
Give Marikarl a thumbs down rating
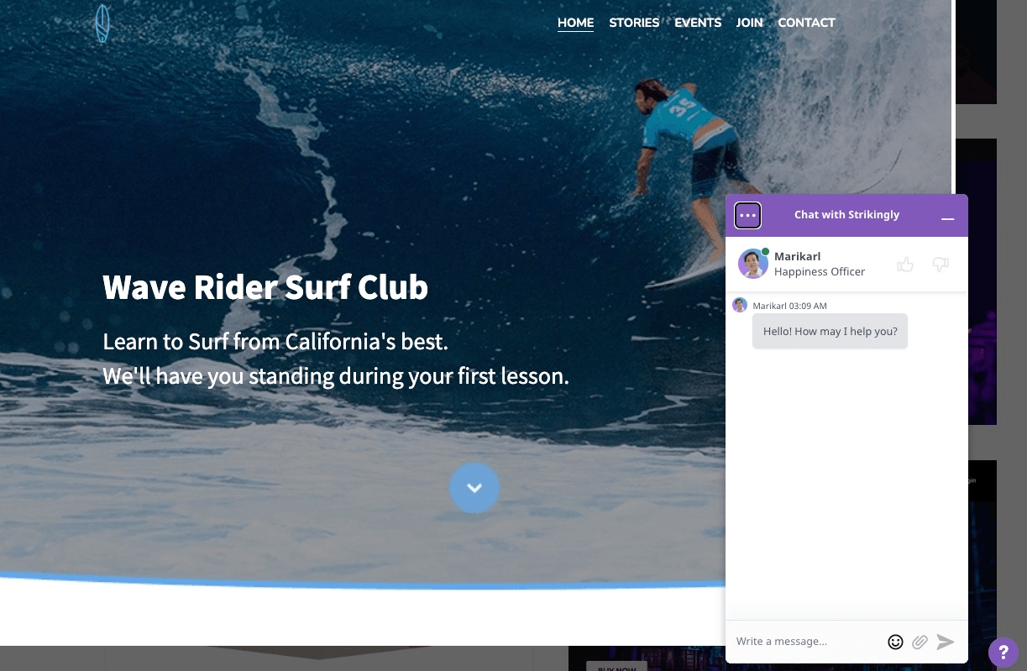point(941,265)
